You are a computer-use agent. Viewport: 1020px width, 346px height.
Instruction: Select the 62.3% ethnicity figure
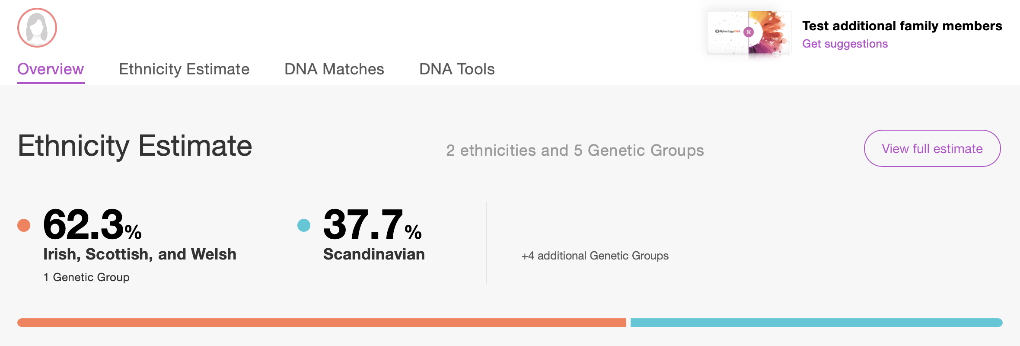tap(92, 224)
